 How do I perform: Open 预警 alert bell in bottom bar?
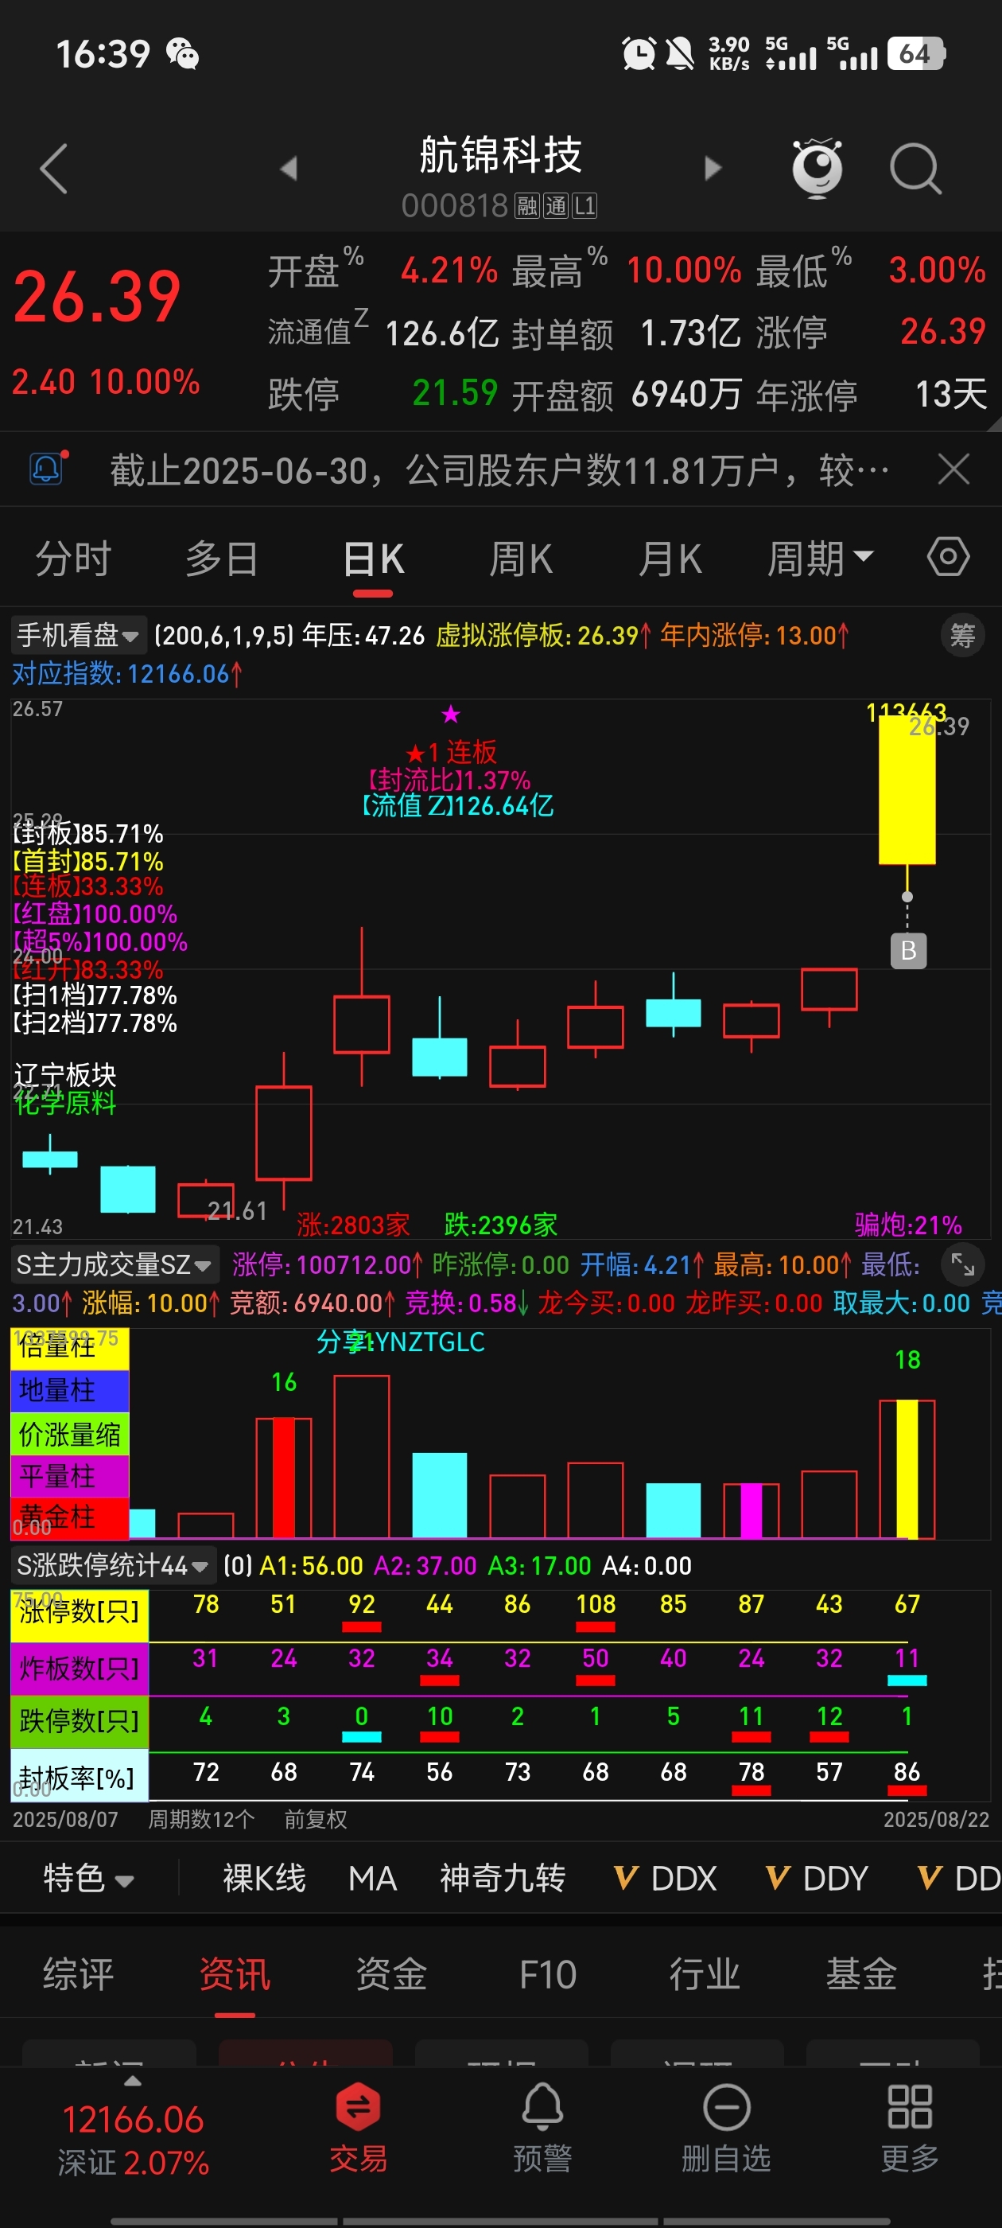[x=542, y=2127]
